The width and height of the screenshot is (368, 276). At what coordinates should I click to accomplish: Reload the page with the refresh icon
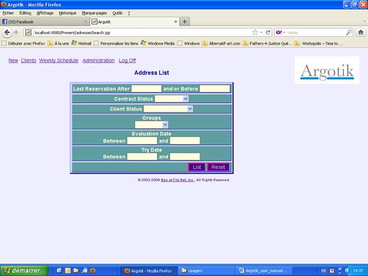(x=268, y=33)
